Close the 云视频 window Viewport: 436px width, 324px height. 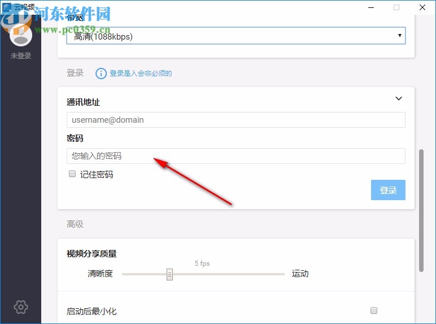click(422, 7)
